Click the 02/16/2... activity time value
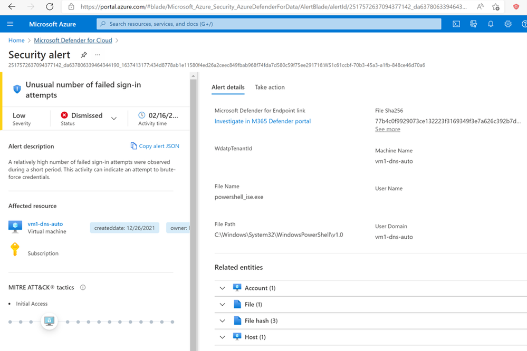Screen dimensions: 527x351 164,115
